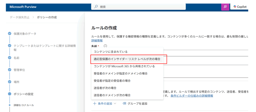Image resolution: width=256 pixels, height=112 pixels.
Task: Choose 受信者のドメインが指定のドメインの場合
Action: [x=120, y=73]
